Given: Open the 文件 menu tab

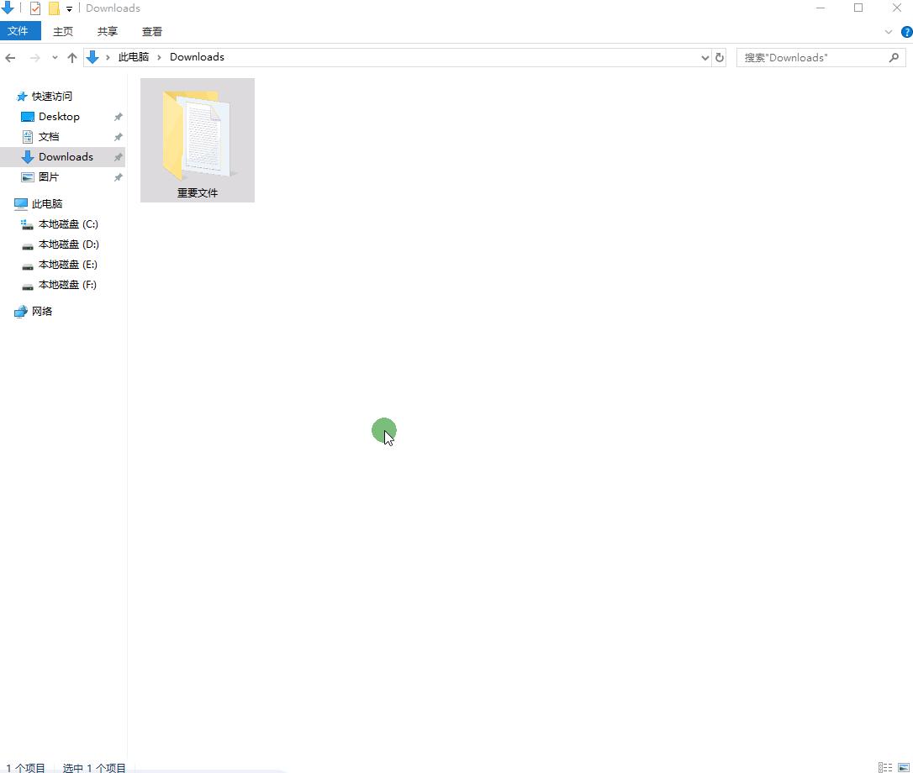Looking at the screenshot, I should tap(20, 31).
